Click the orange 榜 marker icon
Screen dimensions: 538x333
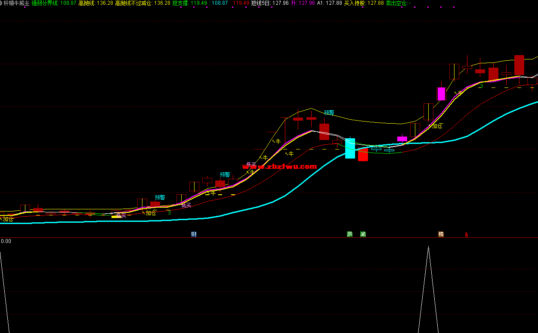point(441,234)
